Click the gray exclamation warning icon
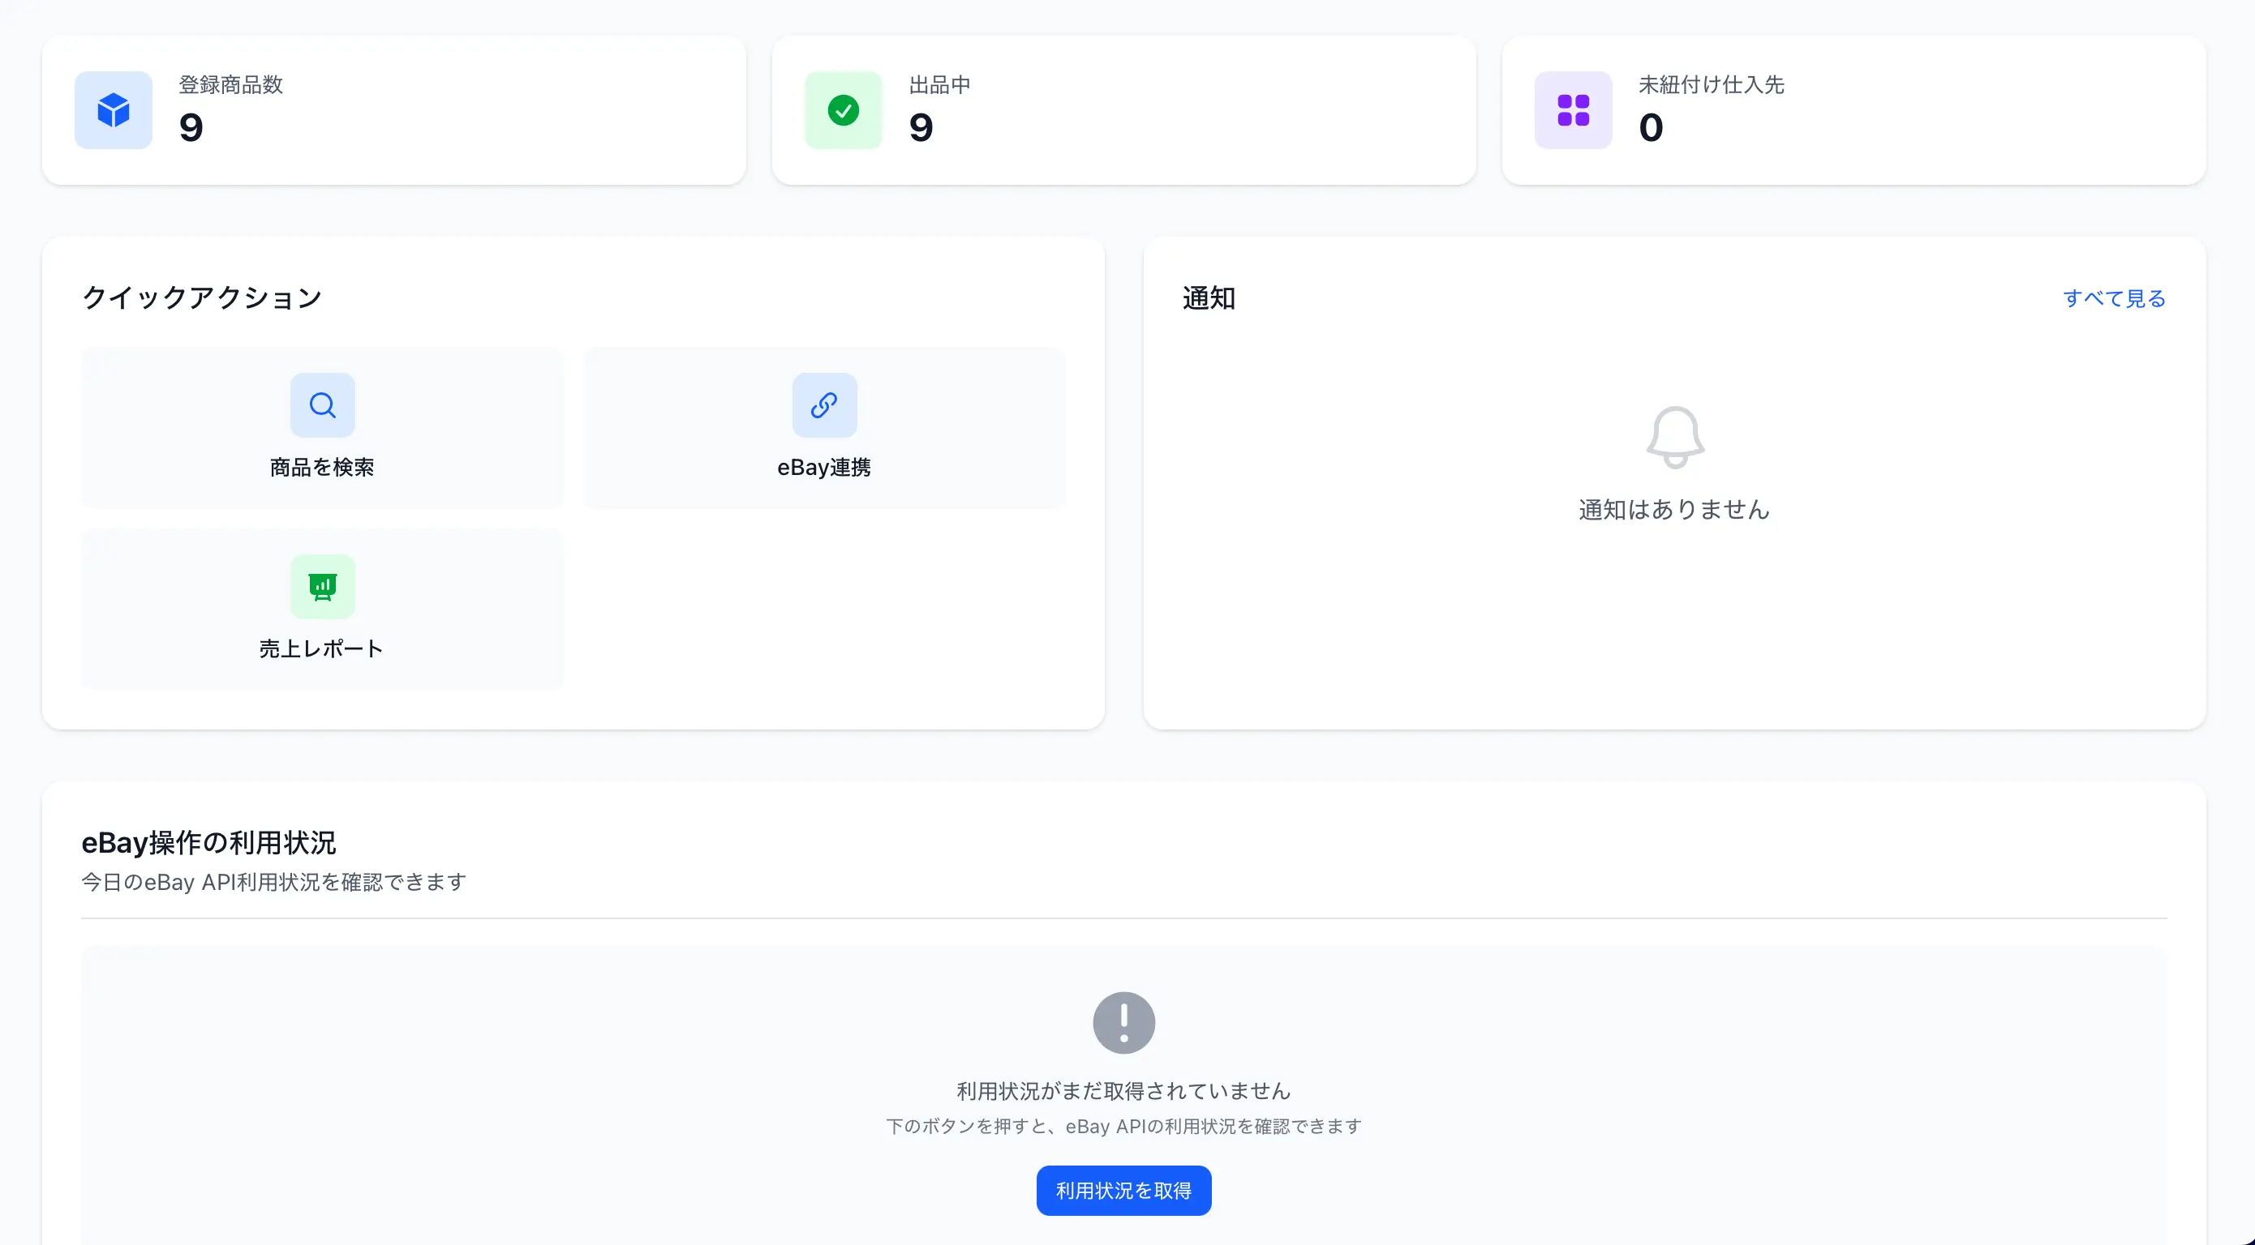Image resolution: width=2255 pixels, height=1245 pixels. pos(1123,1022)
